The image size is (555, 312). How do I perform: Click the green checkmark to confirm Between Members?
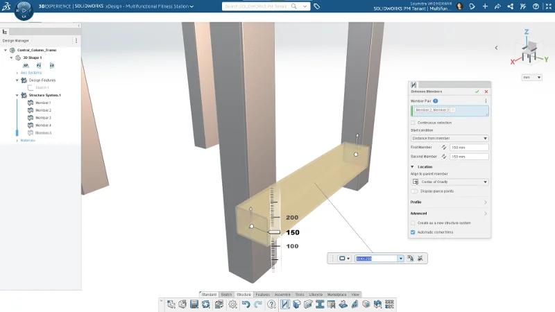tap(477, 92)
